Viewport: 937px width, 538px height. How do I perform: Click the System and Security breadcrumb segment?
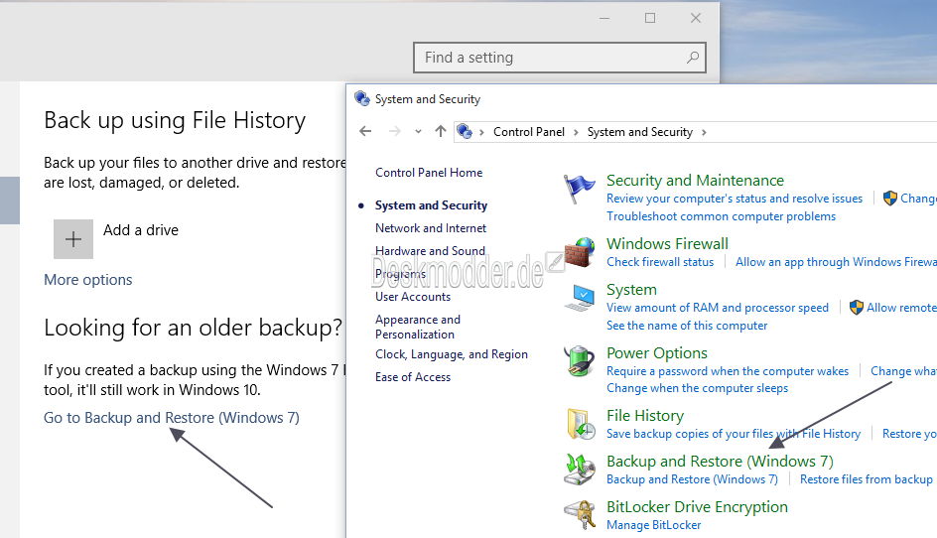pos(640,131)
